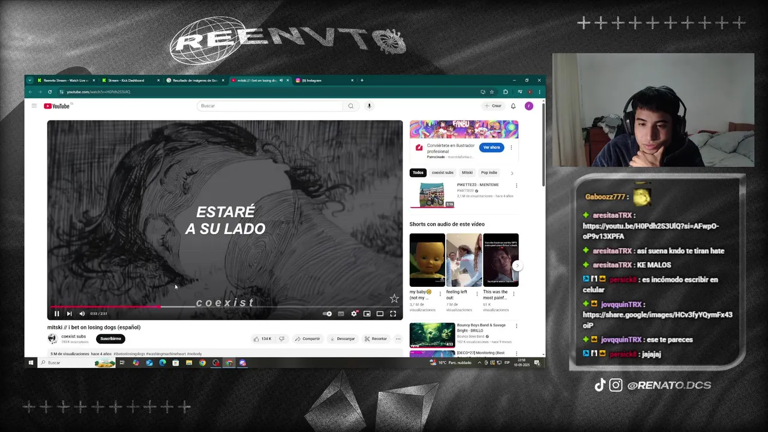Open the player settings gear
This screenshot has height=432, width=768.
[354, 313]
